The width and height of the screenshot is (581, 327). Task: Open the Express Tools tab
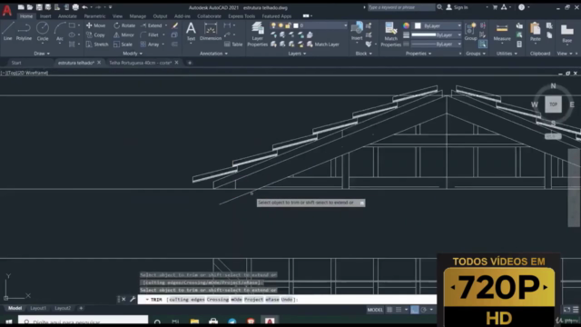[241, 16]
